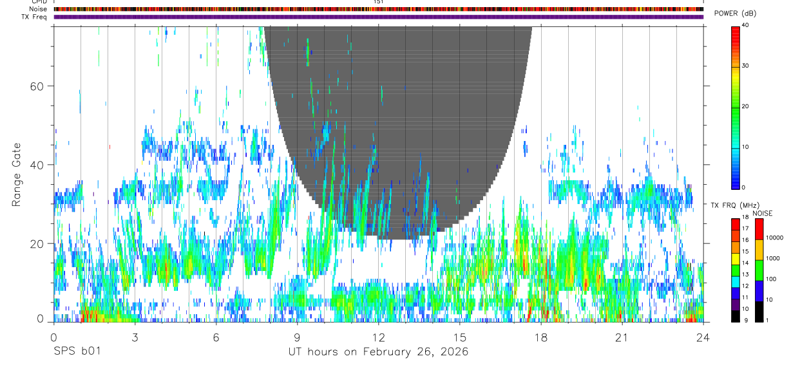Click the 15 hour x-axis tick label
Image resolution: width=791 pixels, height=365 pixels.
coord(459,337)
